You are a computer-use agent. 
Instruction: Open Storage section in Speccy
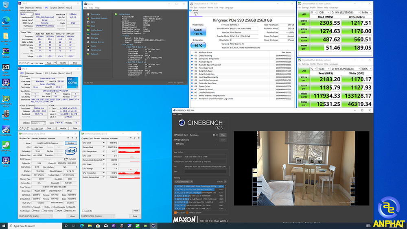coord(94,38)
